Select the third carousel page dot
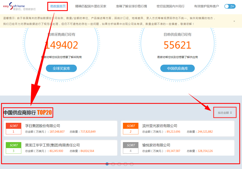Screen dimensions: 242x169 (x=119, y=164)
